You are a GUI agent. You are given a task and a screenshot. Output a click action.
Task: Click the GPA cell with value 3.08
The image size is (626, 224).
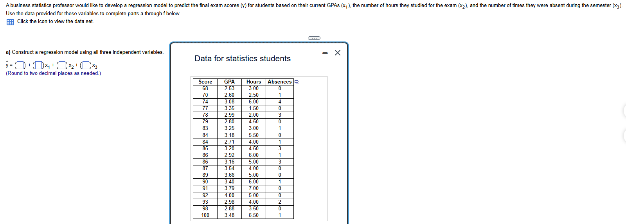click(229, 102)
